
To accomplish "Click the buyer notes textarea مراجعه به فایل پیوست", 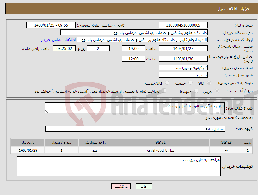I will [x=119, y=166].
